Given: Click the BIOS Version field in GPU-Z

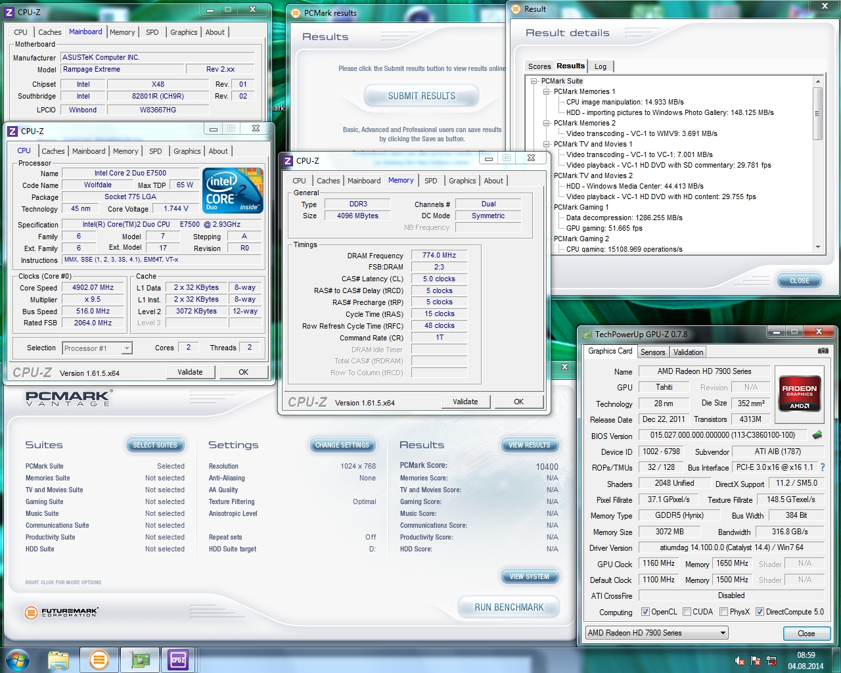Looking at the screenshot, I should [722, 435].
